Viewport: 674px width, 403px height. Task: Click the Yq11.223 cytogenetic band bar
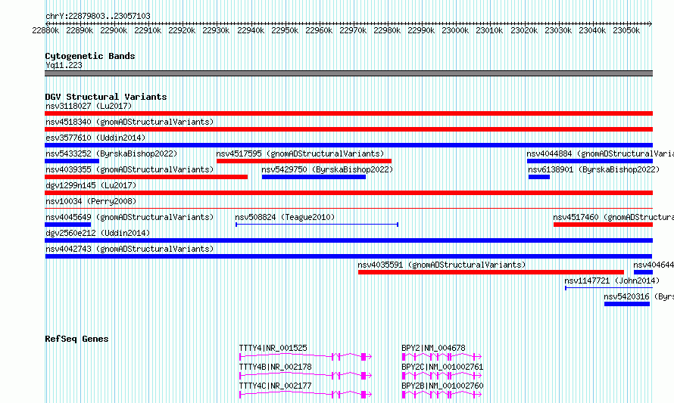click(348, 73)
